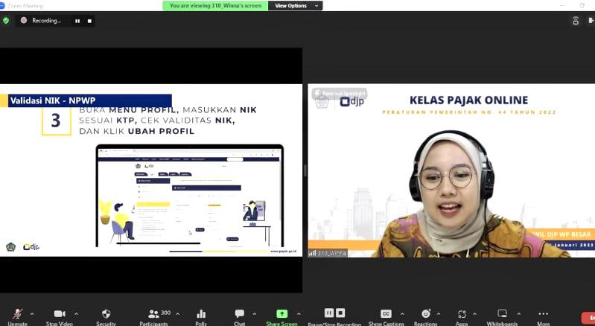The width and height of the screenshot is (595, 326).
Task: Click the Stop Video camera icon
Action: 60,314
